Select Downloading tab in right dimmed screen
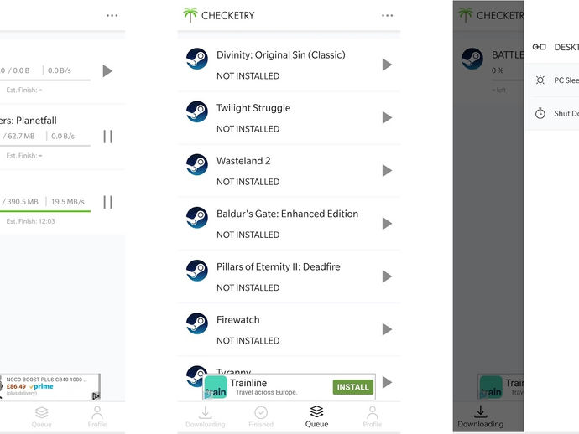The image size is (579, 434). [x=481, y=417]
